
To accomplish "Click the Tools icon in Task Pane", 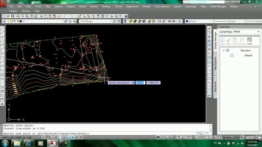I will point(249,41).
